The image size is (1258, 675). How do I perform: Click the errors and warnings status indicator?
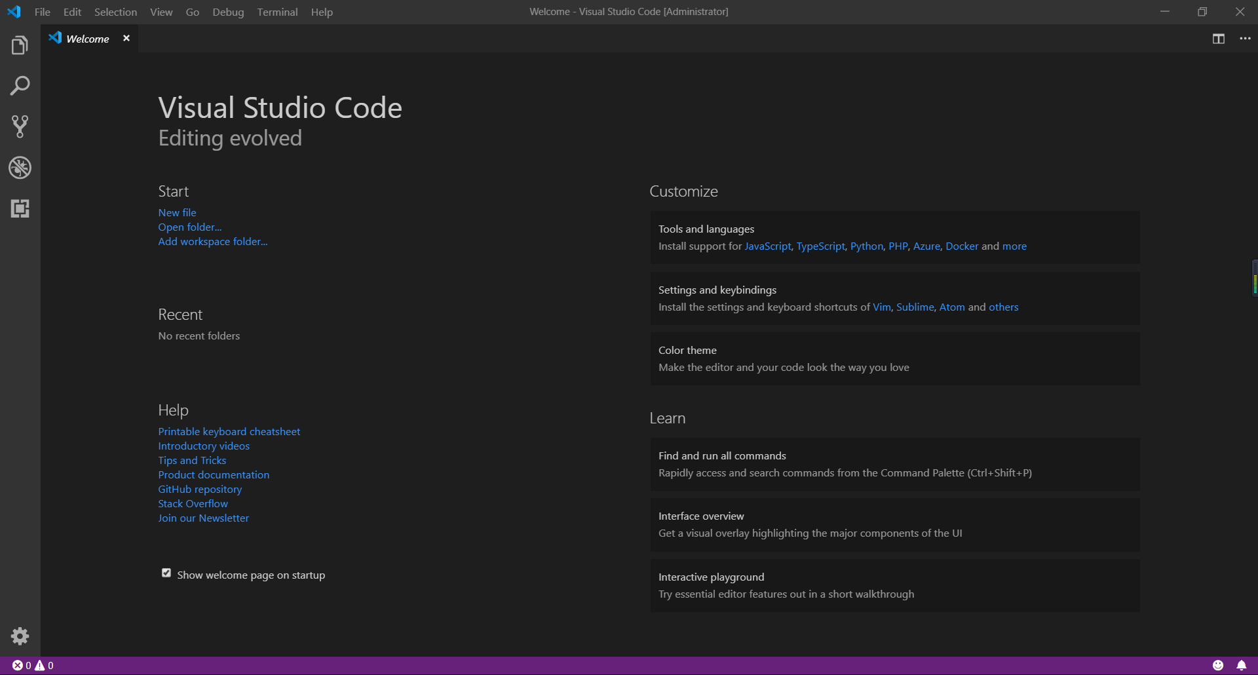point(33,665)
